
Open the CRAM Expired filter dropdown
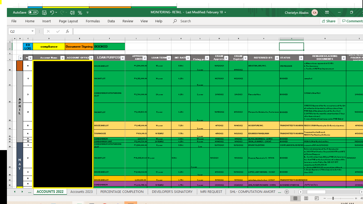pos(245,58)
